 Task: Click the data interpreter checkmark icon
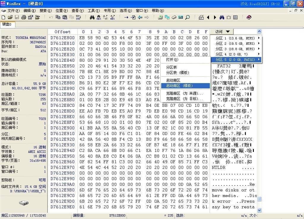[201, 18]
